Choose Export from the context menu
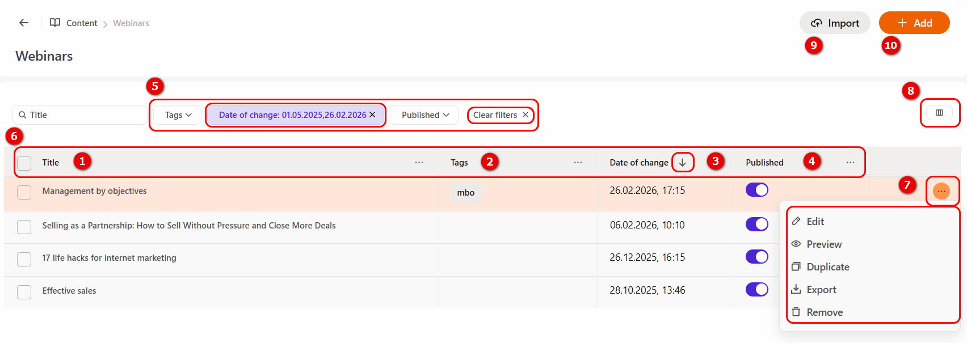 point(821,290)
